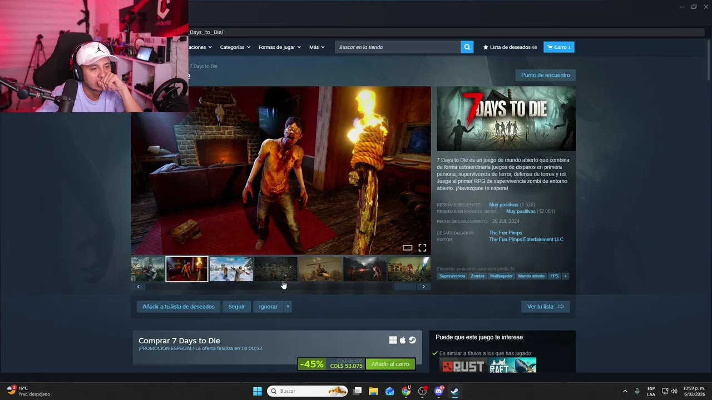Click the COL$ 53.075 discounted price
Viewport: 712px width, 400px height.
pos(346,366)
